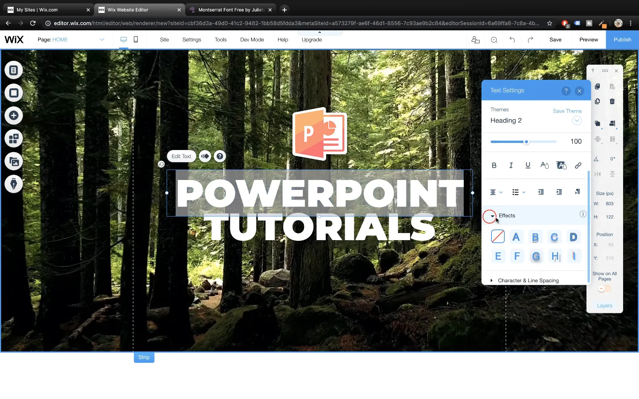Screen dimensions: 639x399
Task: Open the bullets and numbering dropdown
Action: 518,192
